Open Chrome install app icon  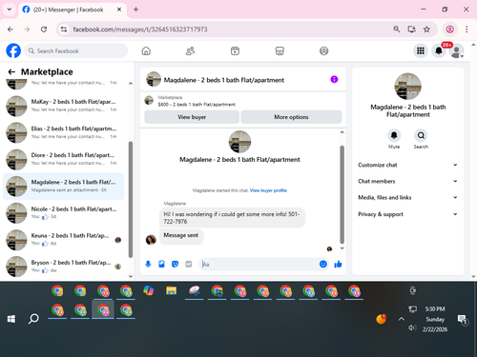click(411, 30)
